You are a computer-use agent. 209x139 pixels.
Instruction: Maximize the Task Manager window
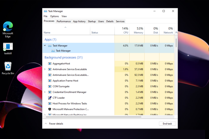pos(164,11)
